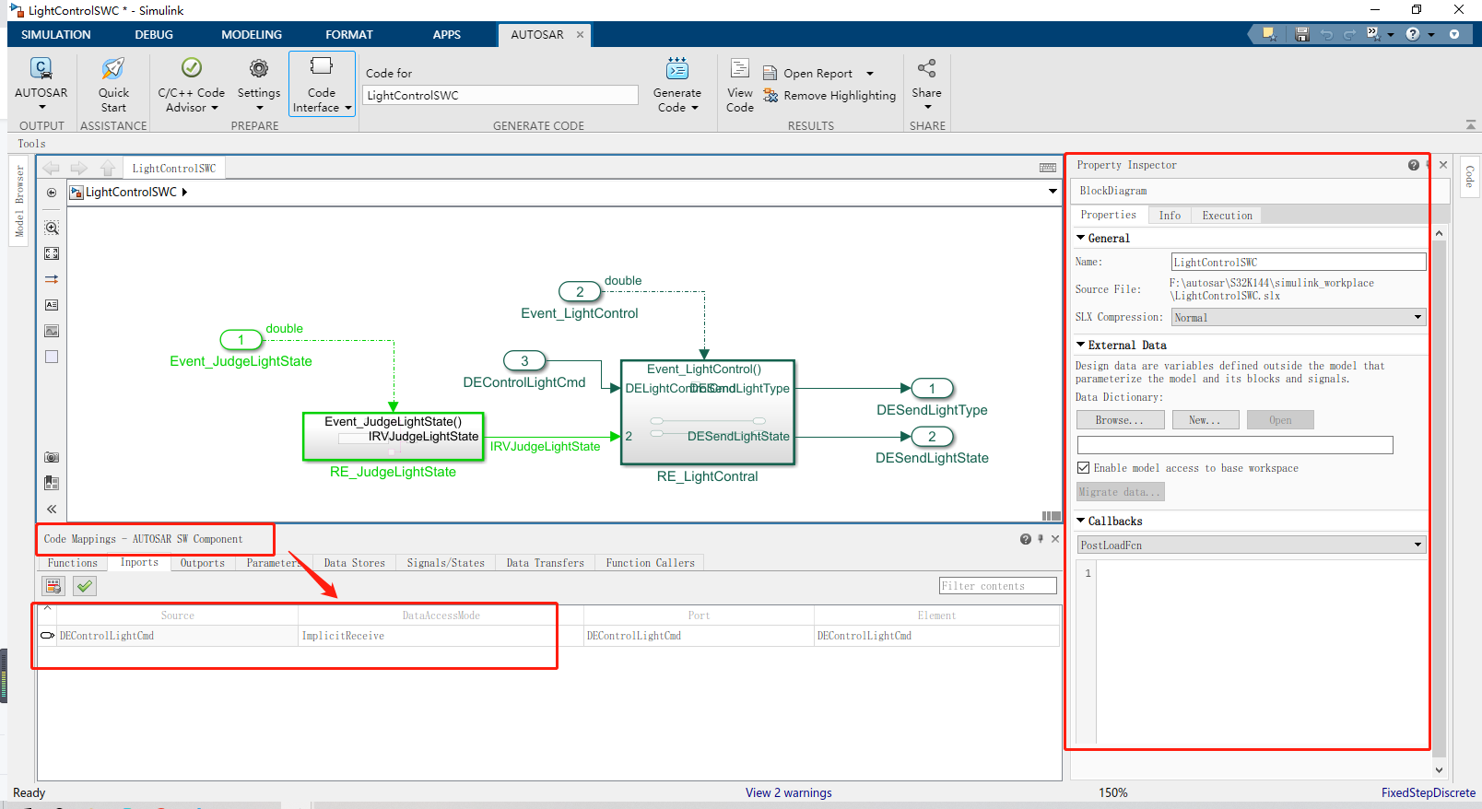Screen dimensions: 1482x809
Task: Collapse the toolstrip with the top-right arrow
Action: [1470, 124]
